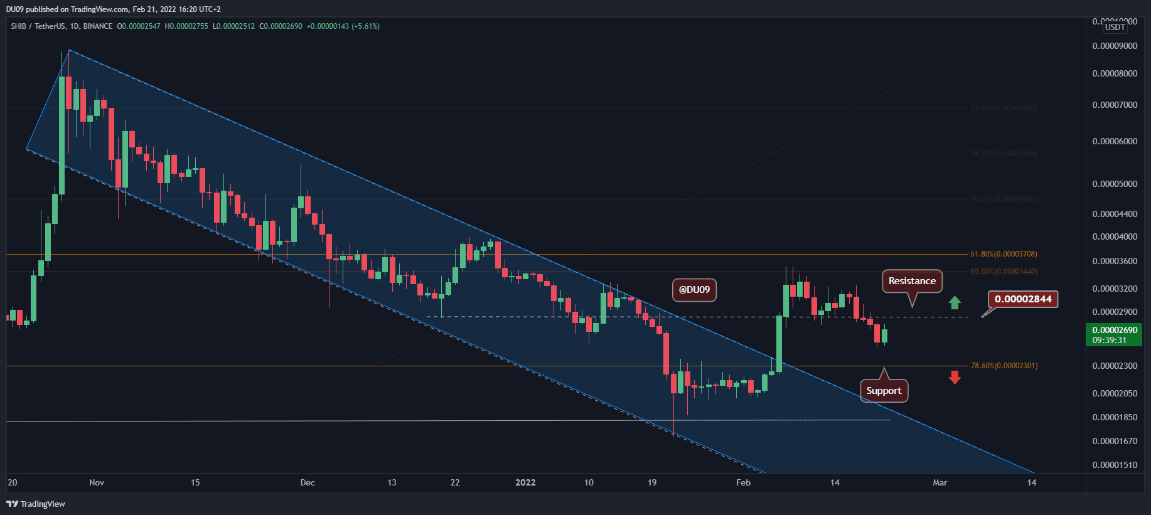Image resolution: width=1151 pixels, height=515 pixels.
Task: Select the Resistance callout label
Action: 912,281
